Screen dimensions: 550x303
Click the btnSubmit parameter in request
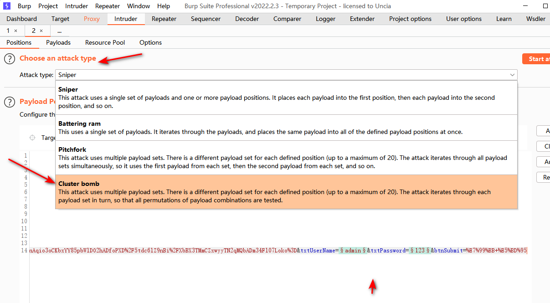tap(447, 251)
